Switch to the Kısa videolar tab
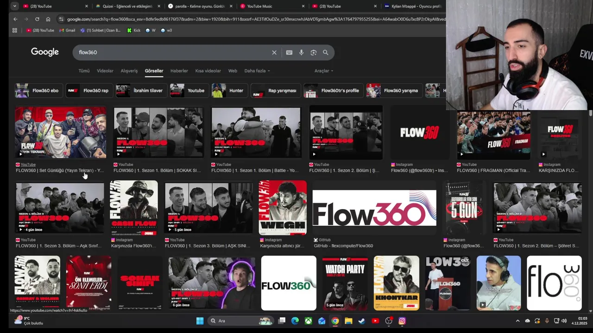 [x=208, y=71]
